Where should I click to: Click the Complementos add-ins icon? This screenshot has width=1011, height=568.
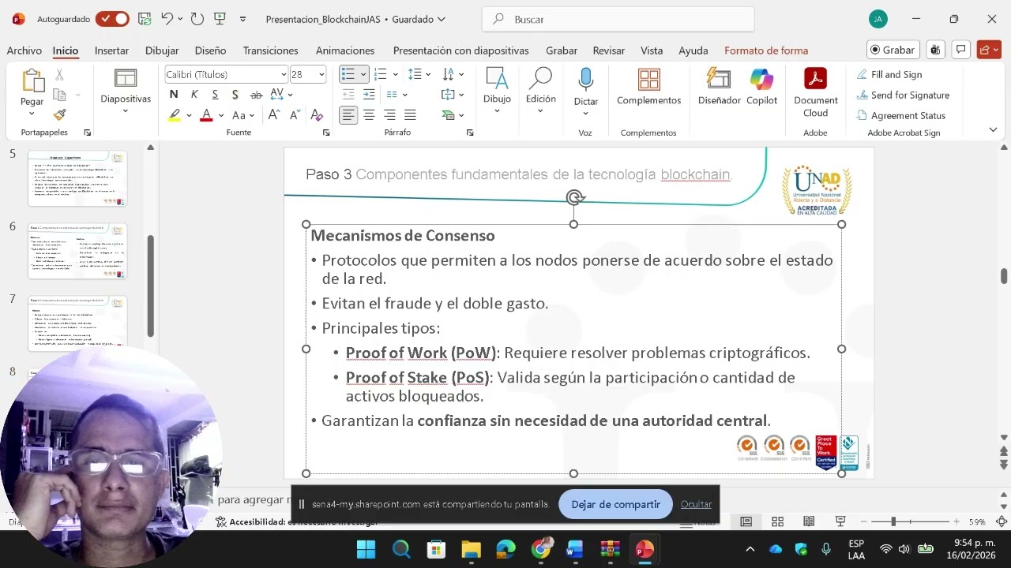[x=648, y=88]
